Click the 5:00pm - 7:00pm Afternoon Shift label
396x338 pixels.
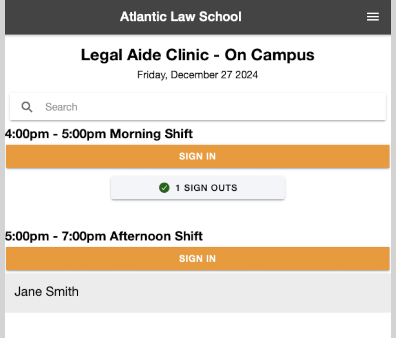pyautogui.click(x=104, y=237)
